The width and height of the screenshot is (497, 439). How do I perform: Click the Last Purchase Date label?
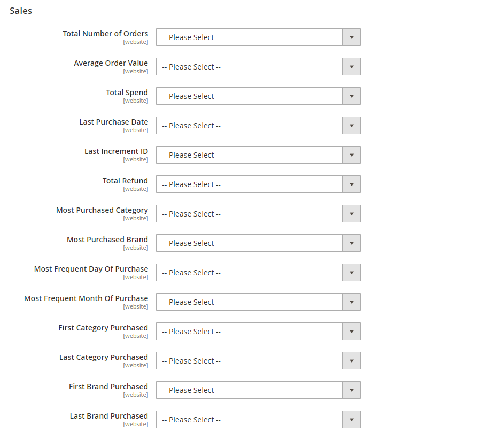click(113, 122)
